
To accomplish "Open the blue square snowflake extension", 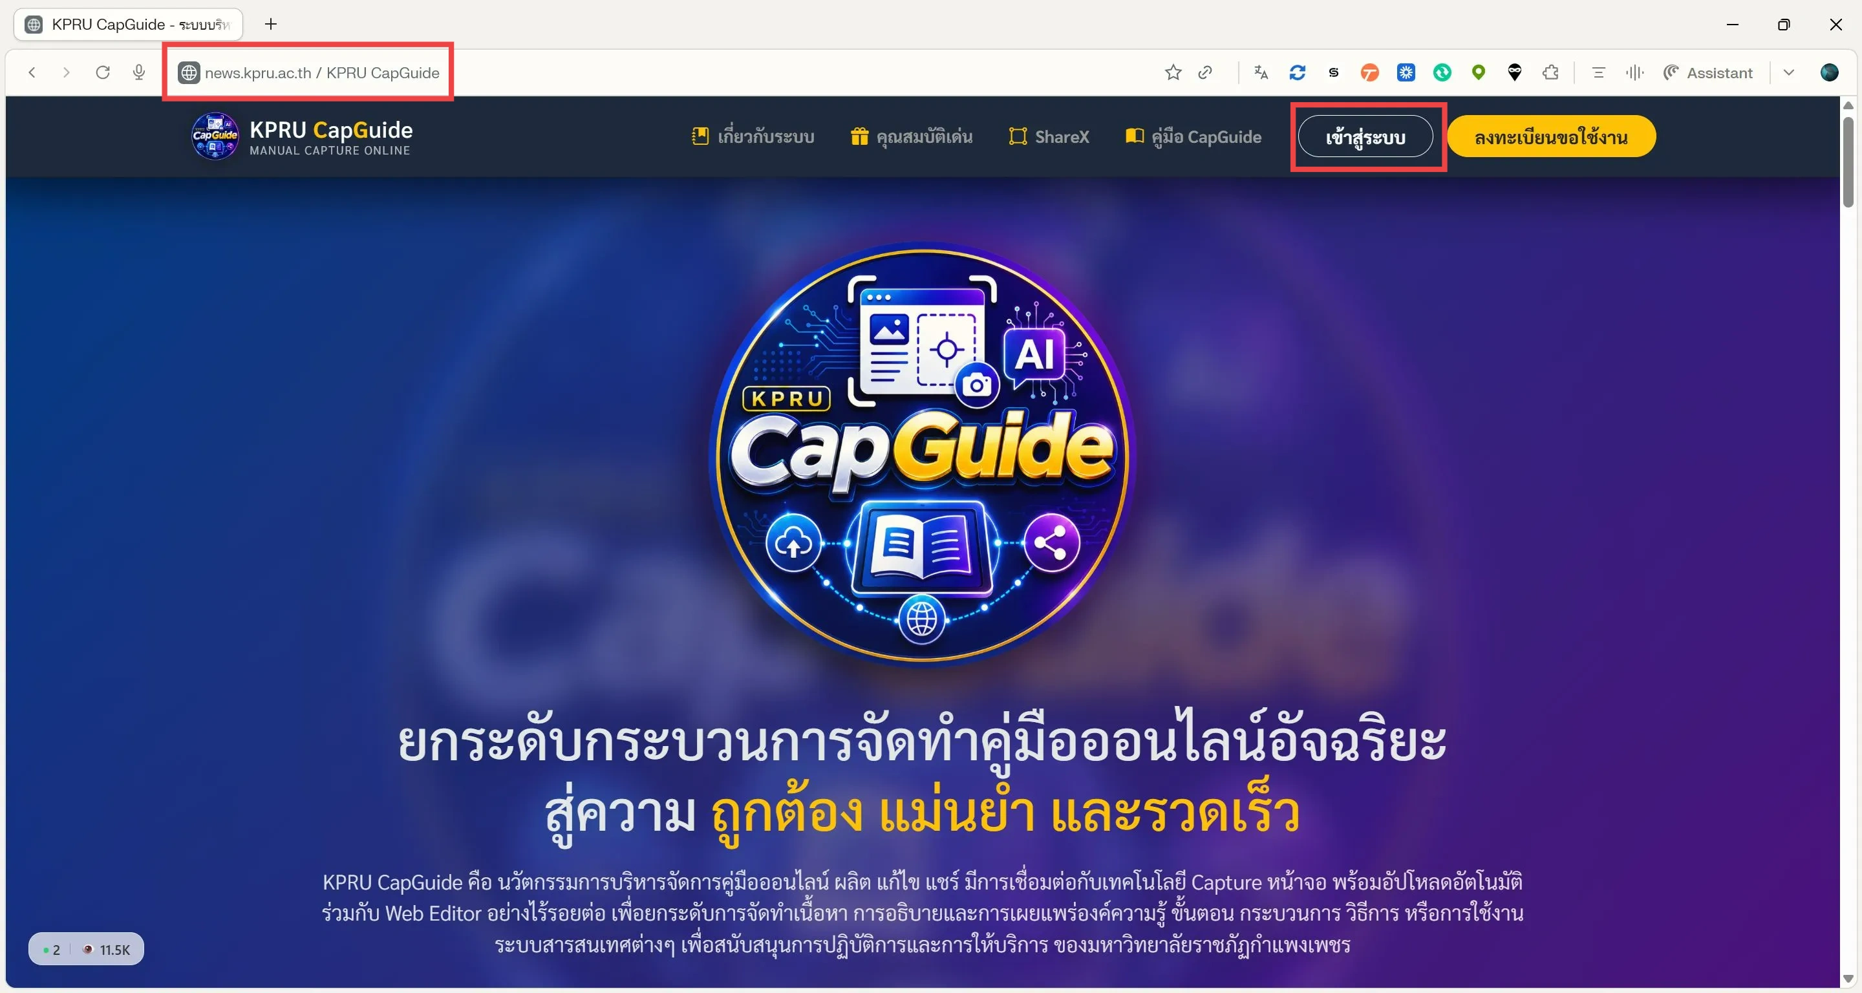I will tap(1406, 72).
